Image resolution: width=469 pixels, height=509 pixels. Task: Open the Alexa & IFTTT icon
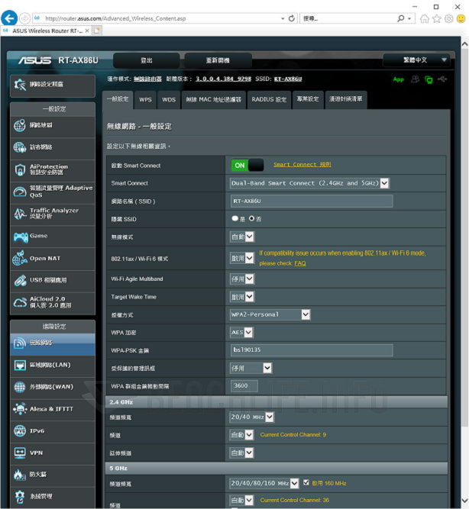[x=20, y=409]
